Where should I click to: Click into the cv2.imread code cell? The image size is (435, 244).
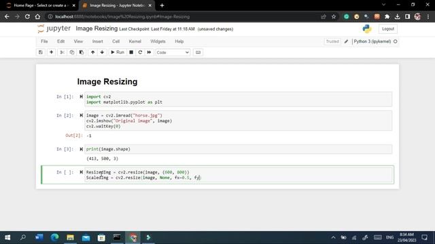tap(238, 121)
